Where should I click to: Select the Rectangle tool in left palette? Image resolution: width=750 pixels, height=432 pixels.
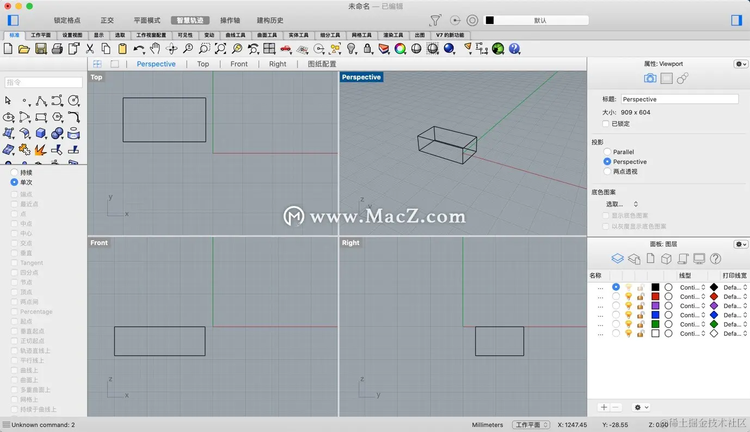click(41, 117)
